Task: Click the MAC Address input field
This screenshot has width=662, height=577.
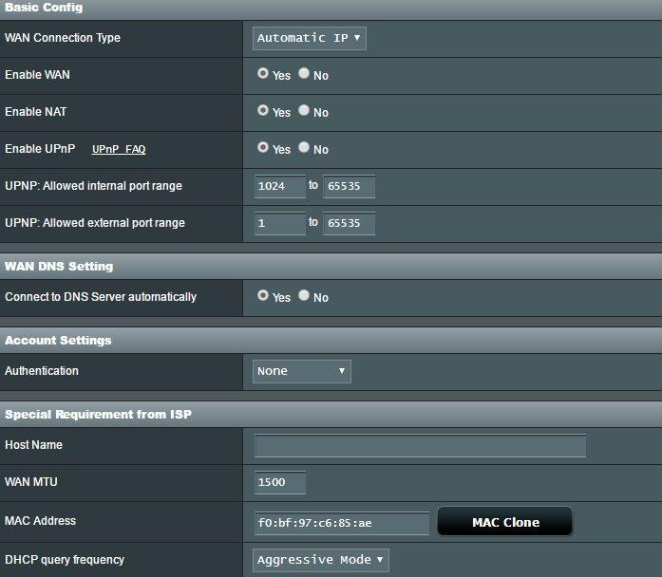Action: (342, 522)
